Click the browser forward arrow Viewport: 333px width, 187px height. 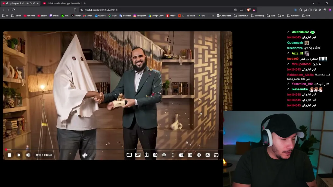[x=8, y=10]
